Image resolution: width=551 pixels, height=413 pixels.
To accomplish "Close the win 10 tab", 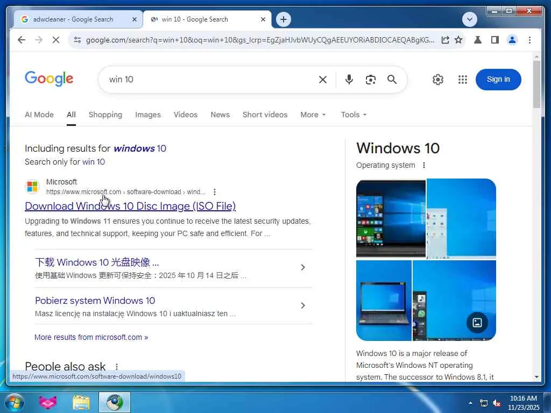I will point(263,19).
